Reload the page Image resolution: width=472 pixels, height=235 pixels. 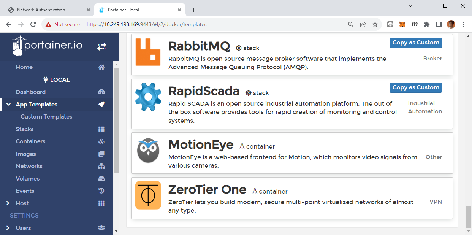point(33,24)
